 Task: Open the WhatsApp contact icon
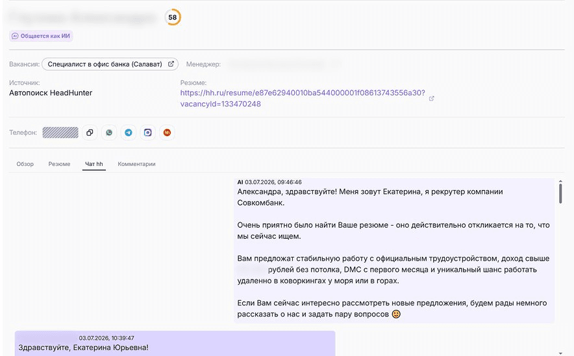coord(109,133)
